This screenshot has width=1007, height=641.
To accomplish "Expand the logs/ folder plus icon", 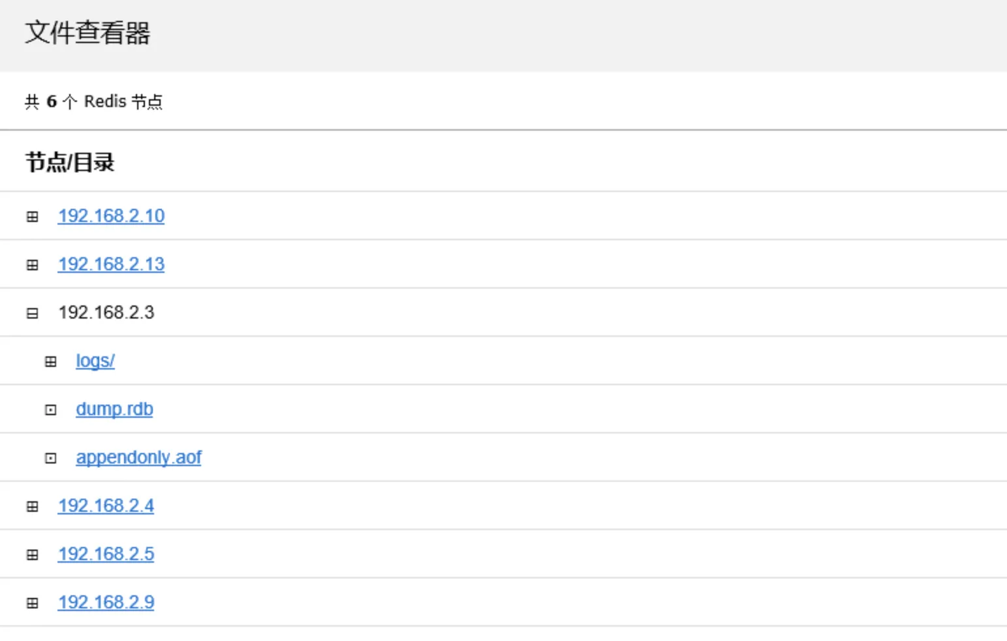I will [x=50, y=362].
